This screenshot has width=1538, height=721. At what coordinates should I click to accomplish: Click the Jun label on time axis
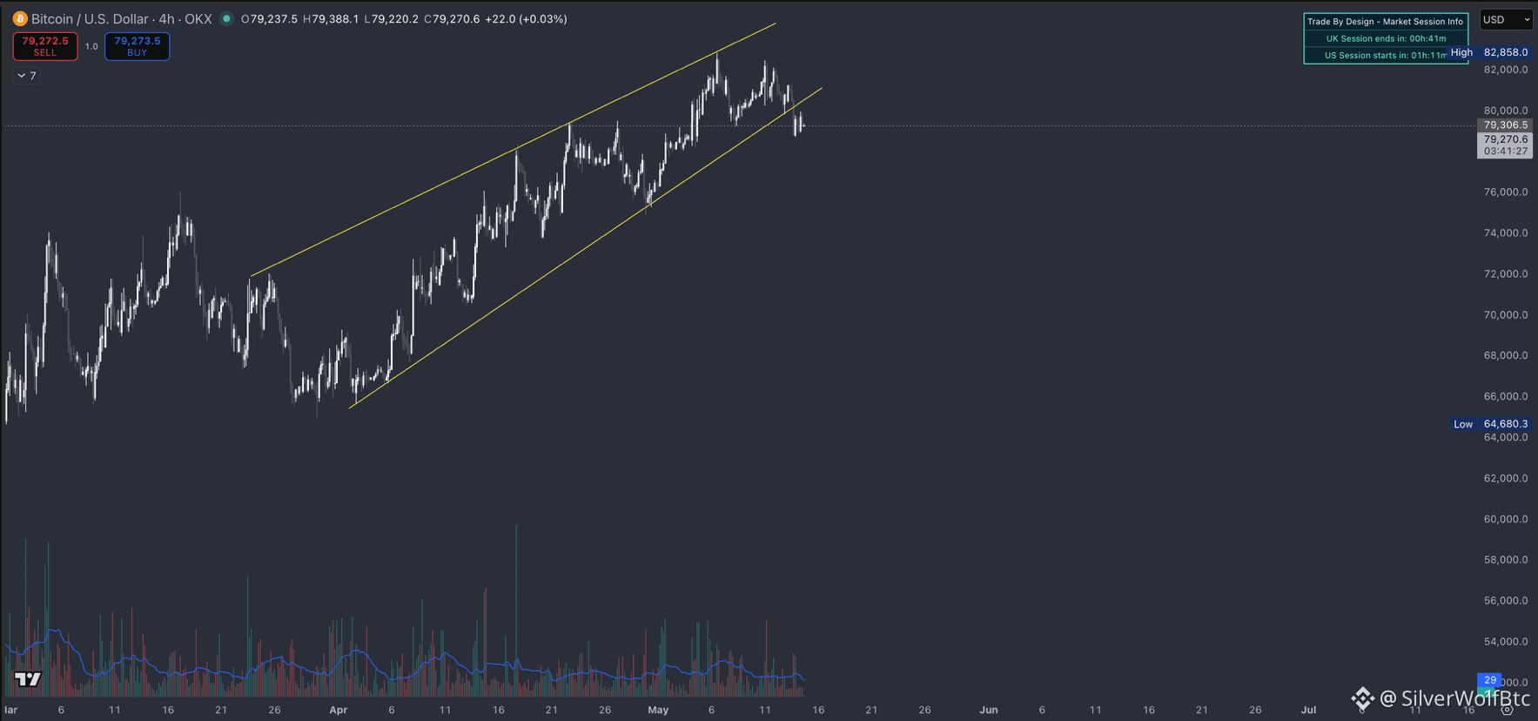pyautogui.click(x=989, y=711)
